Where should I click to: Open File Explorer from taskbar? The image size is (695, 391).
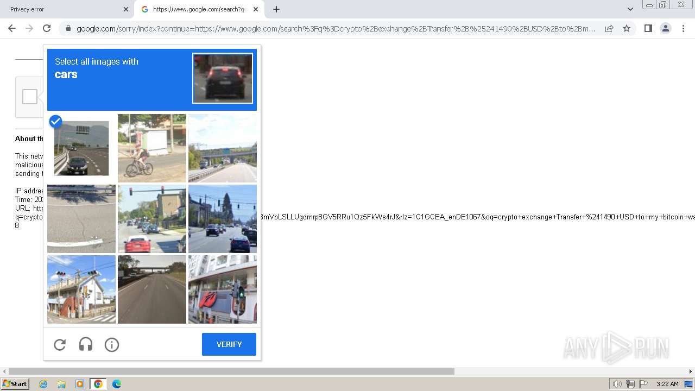pos(61,384)
